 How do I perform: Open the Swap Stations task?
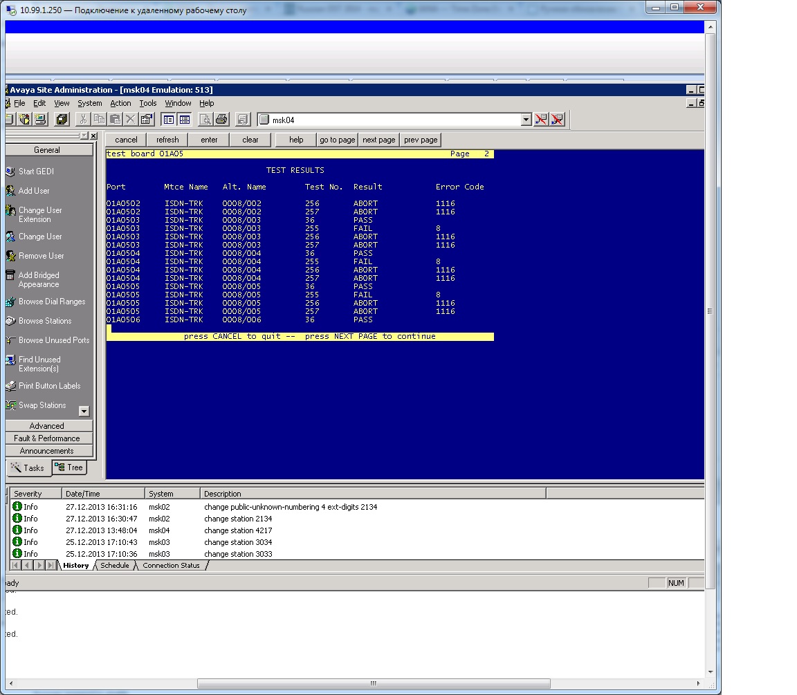[x=42, y=405]
